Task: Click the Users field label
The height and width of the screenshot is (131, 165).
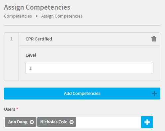Action: 10,109
